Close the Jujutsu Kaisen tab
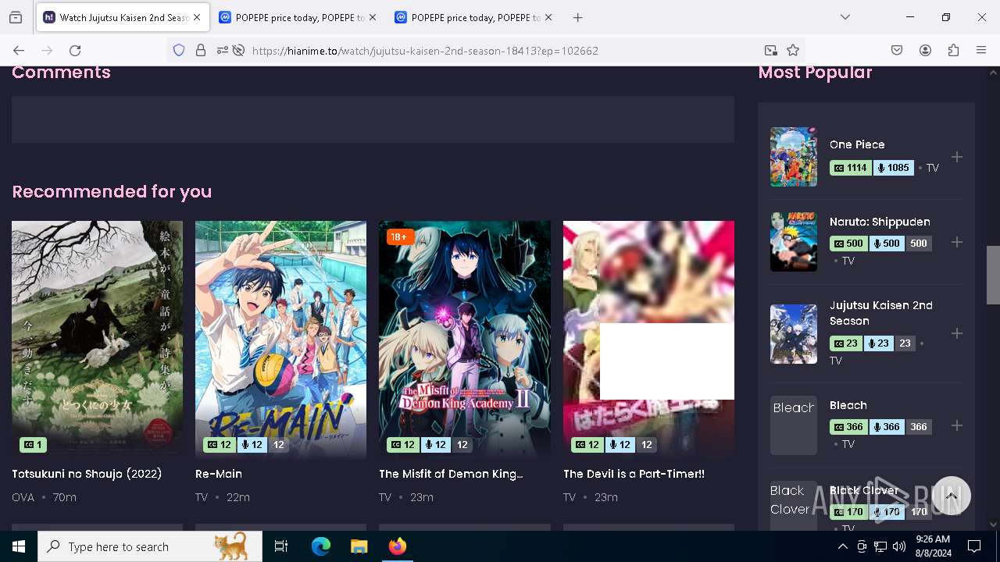This screenshot has height=562, width=1000. pyautogui.click(x=197, y=17)
